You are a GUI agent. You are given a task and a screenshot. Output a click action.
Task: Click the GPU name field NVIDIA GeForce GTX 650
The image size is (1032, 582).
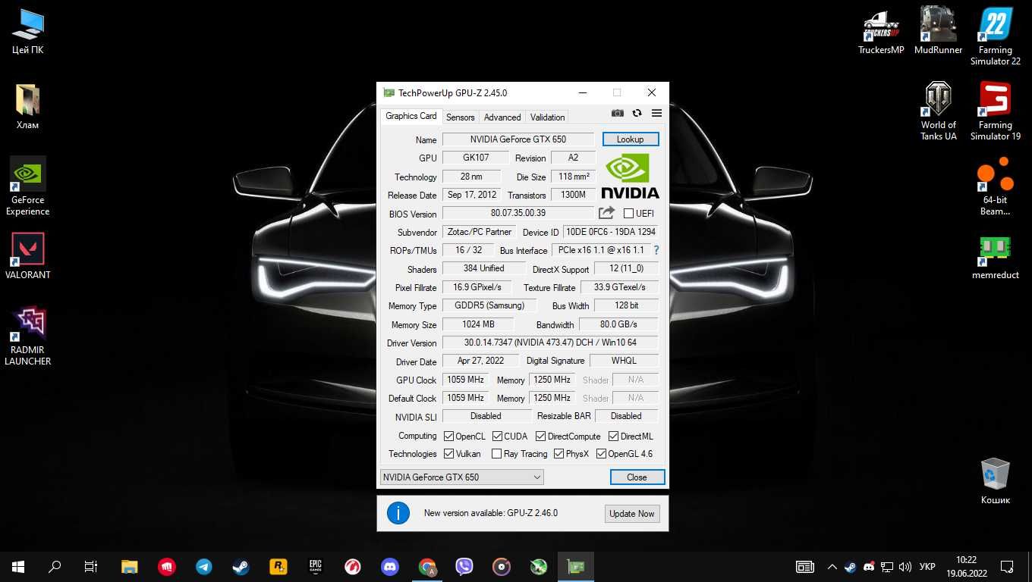(518, 139)
